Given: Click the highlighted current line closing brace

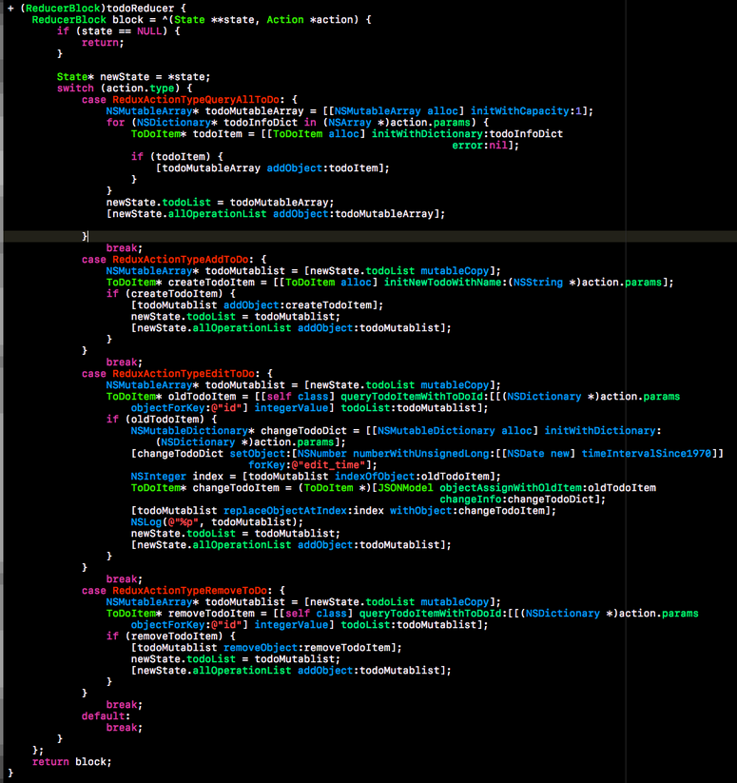Looking at the screenshot, I should 85,236.
